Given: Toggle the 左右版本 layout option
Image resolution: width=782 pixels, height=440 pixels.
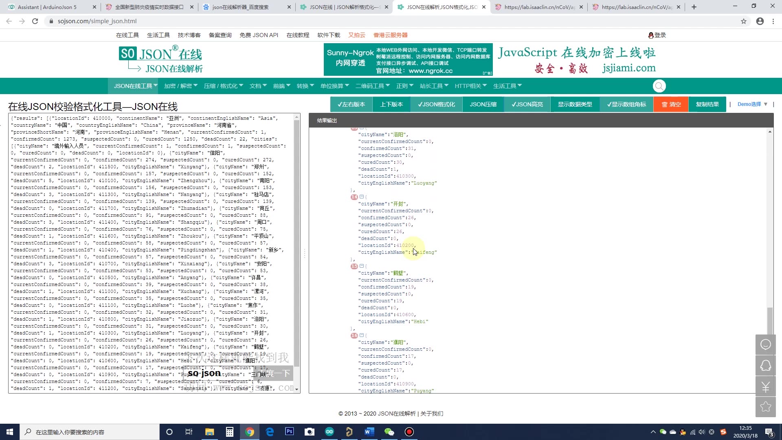Looking at the screenshot, I should tap(351, 104).
